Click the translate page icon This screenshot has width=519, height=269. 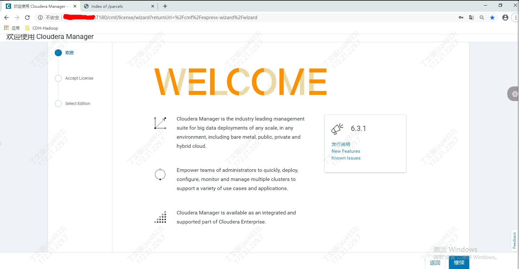[x=471, y=18]
